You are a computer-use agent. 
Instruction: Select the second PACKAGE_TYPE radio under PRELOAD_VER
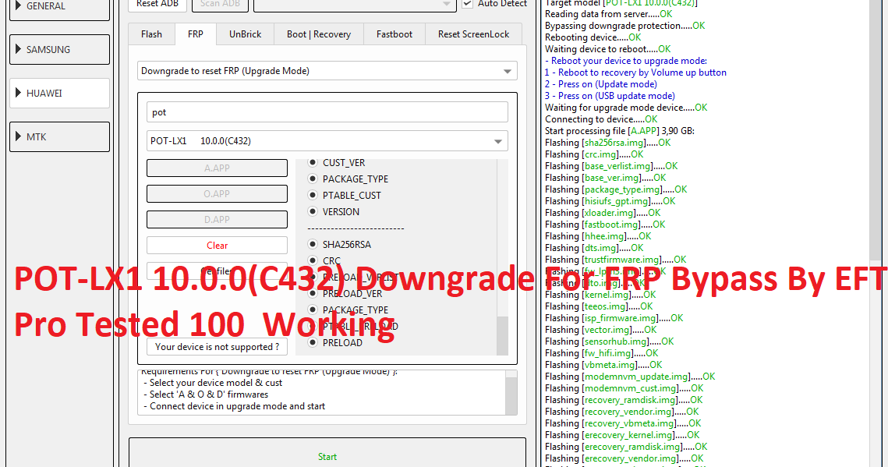[x=312, y=310]
